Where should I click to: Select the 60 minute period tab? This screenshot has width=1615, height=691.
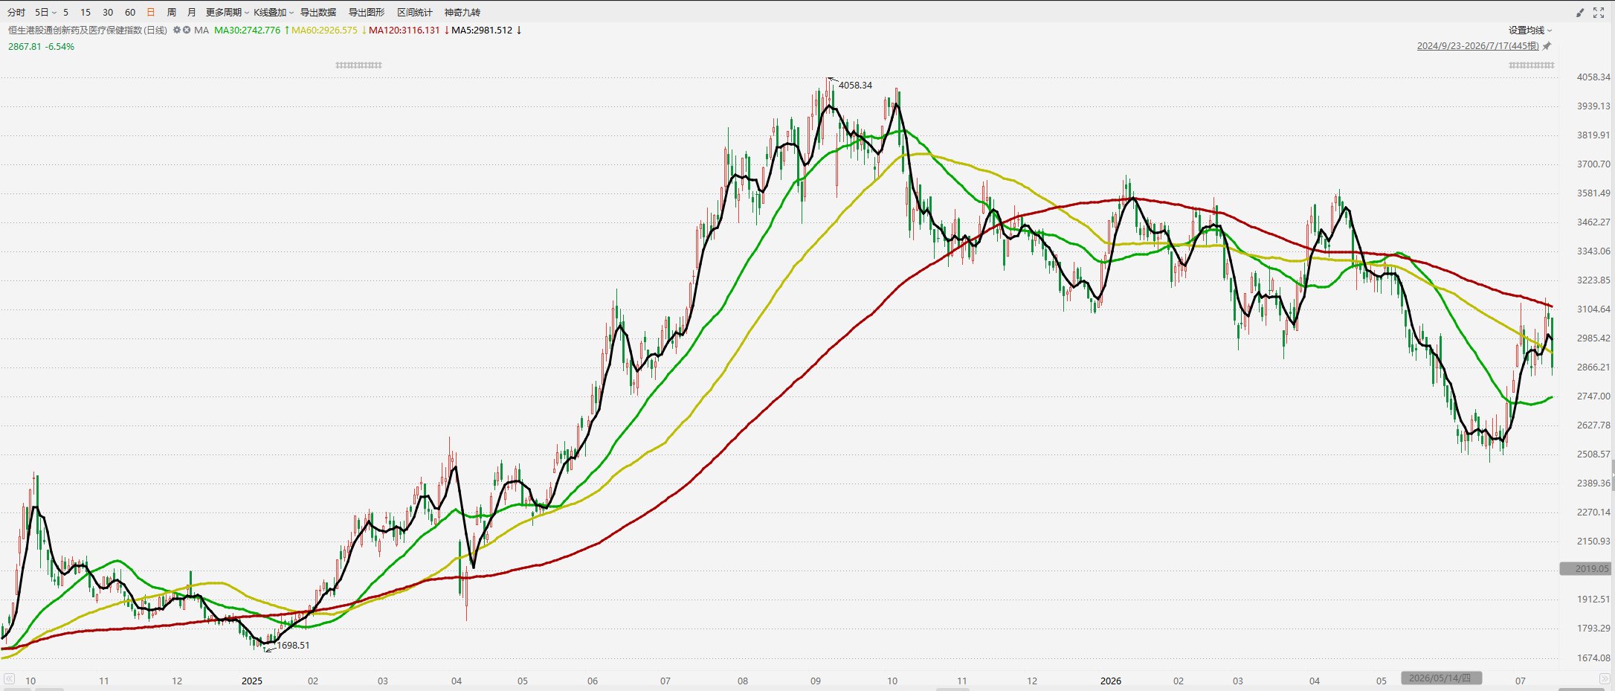pyautogui.click(x=130, y=13)
